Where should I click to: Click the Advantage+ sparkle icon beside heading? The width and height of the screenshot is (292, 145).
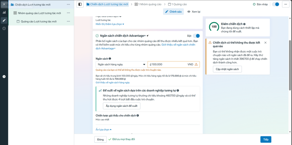(x=147, y=36)
